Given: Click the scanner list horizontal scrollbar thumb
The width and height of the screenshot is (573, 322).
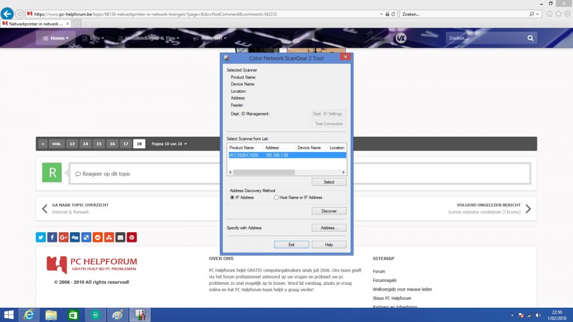Looking at the screenshot, I should click(264, 172).
